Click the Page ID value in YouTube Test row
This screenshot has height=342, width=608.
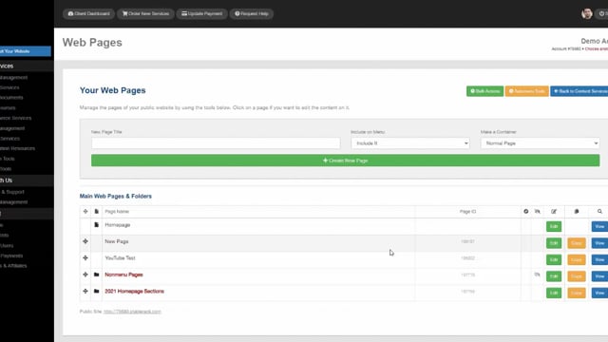(x=467, y=258)
